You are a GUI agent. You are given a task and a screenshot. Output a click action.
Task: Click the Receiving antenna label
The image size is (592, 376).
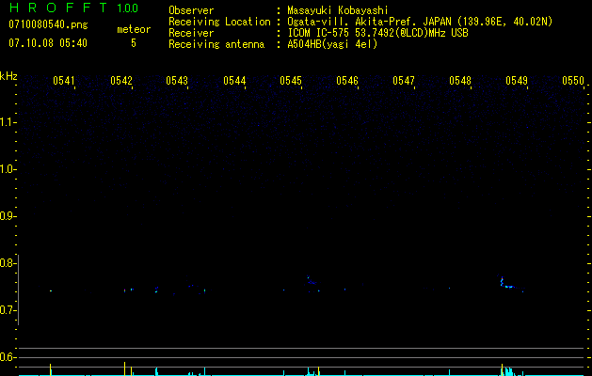click(x=216, y=44)
